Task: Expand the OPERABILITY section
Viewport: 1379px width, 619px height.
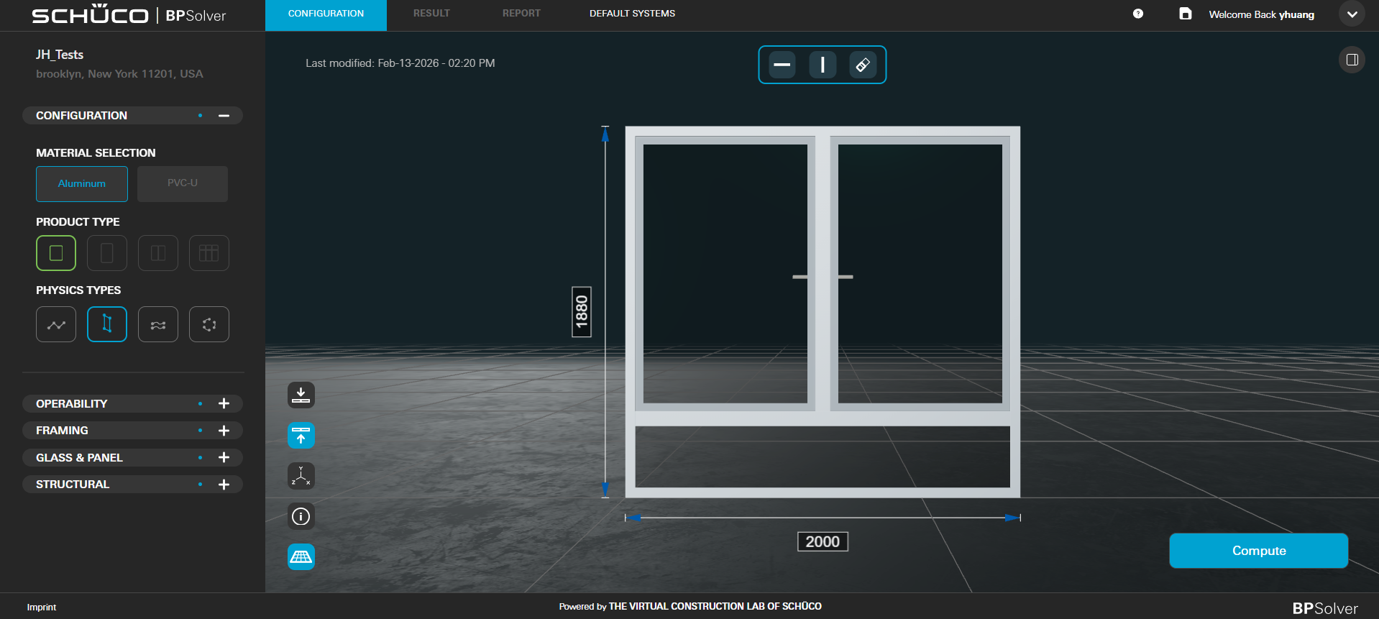Action: pos(224,404)
